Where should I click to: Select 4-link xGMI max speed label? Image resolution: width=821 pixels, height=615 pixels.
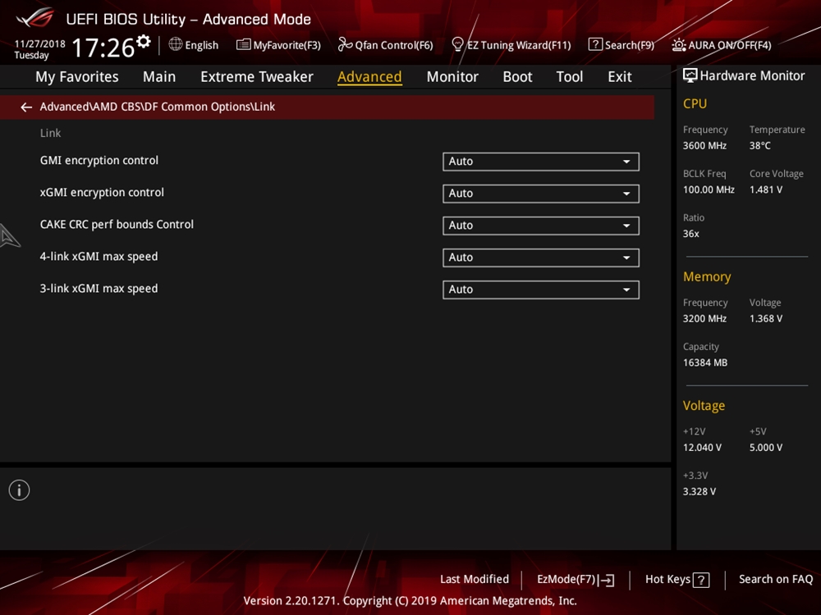point(99,257)
